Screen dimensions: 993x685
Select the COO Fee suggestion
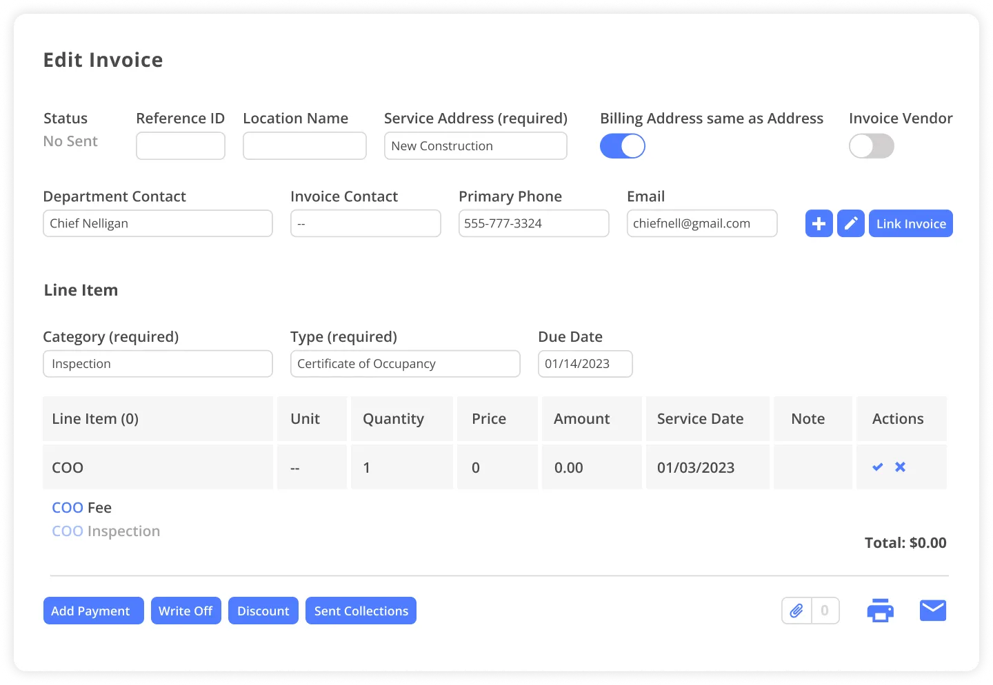point(82,508)
